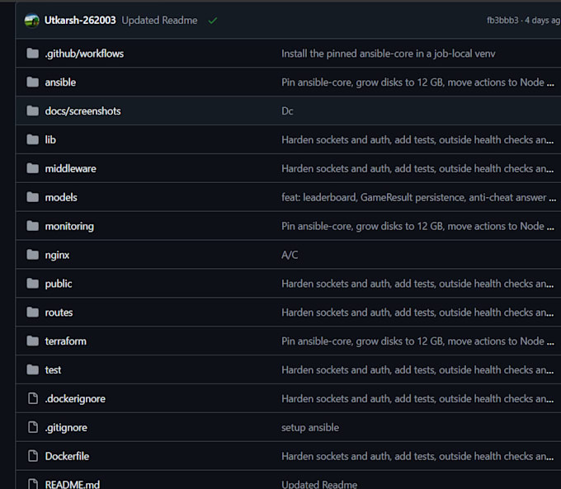561x489 pixels.
Task: Click file icon beside Dockerfile
Action: click(x=33, y=456)
